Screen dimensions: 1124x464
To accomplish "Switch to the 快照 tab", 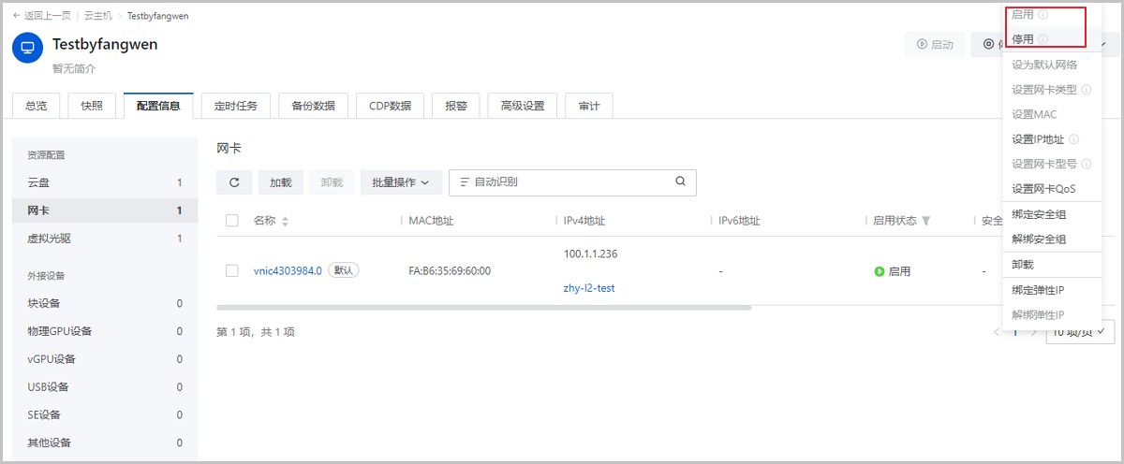I will pos(92,106).
